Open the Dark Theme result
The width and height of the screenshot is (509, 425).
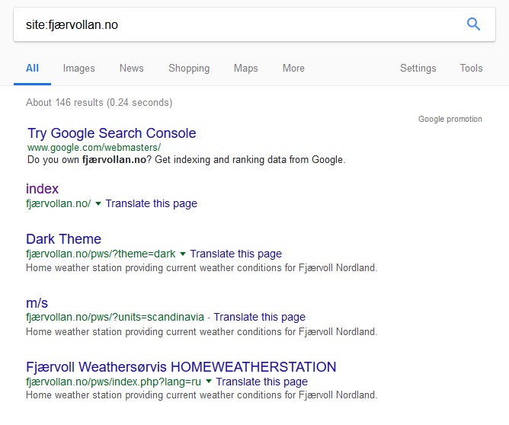click(64, 239)
